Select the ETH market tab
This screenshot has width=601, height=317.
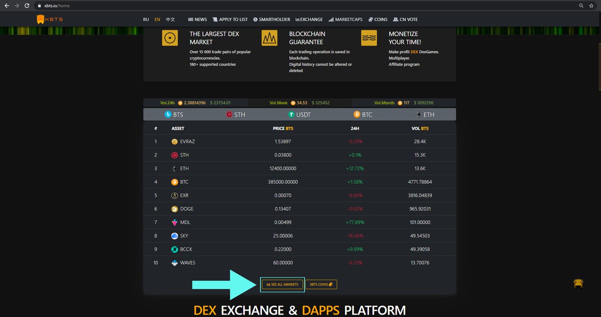coord(425,115)
